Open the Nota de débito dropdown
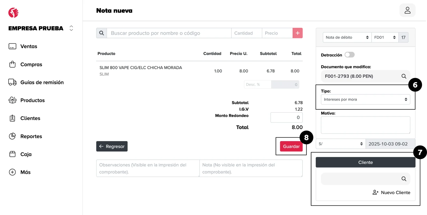427x215 pixels. point(347,37)
